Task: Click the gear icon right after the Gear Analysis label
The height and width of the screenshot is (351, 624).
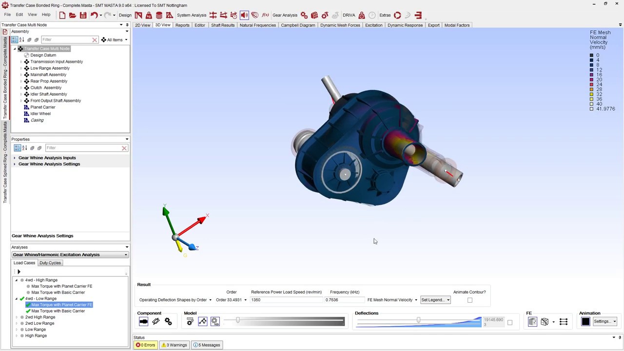Action: pyautogui.click(x=304, y=15)
